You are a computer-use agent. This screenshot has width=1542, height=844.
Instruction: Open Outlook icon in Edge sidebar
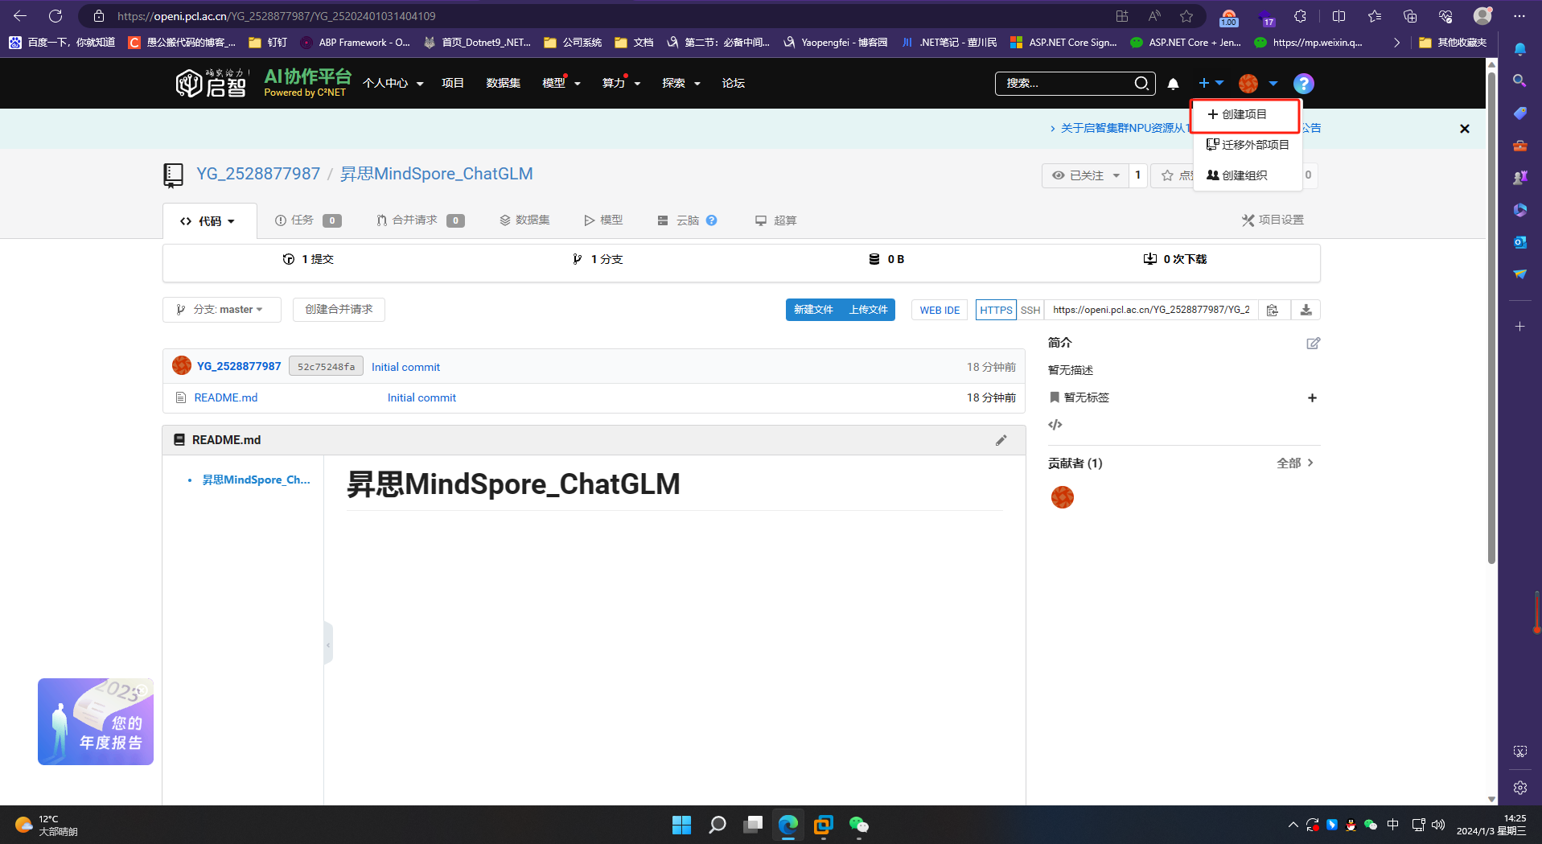click(1519, 241)
